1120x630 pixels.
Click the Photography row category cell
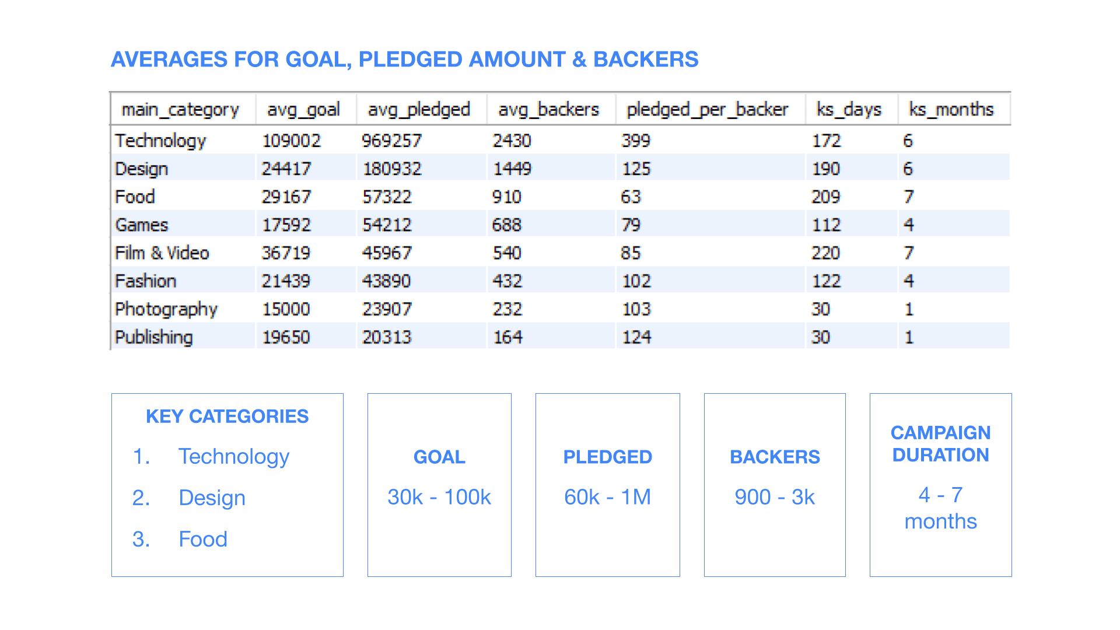(x=183, y=308)
